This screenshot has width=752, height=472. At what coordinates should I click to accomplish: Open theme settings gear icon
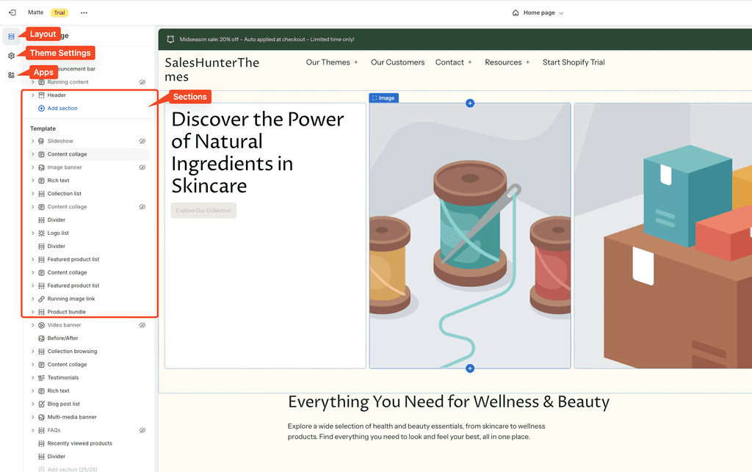12,56
